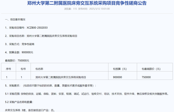Click the view count '浏览量: 115'
This screenshot has height=112, width=174.
pyautogui.click(x=71, y=9)
